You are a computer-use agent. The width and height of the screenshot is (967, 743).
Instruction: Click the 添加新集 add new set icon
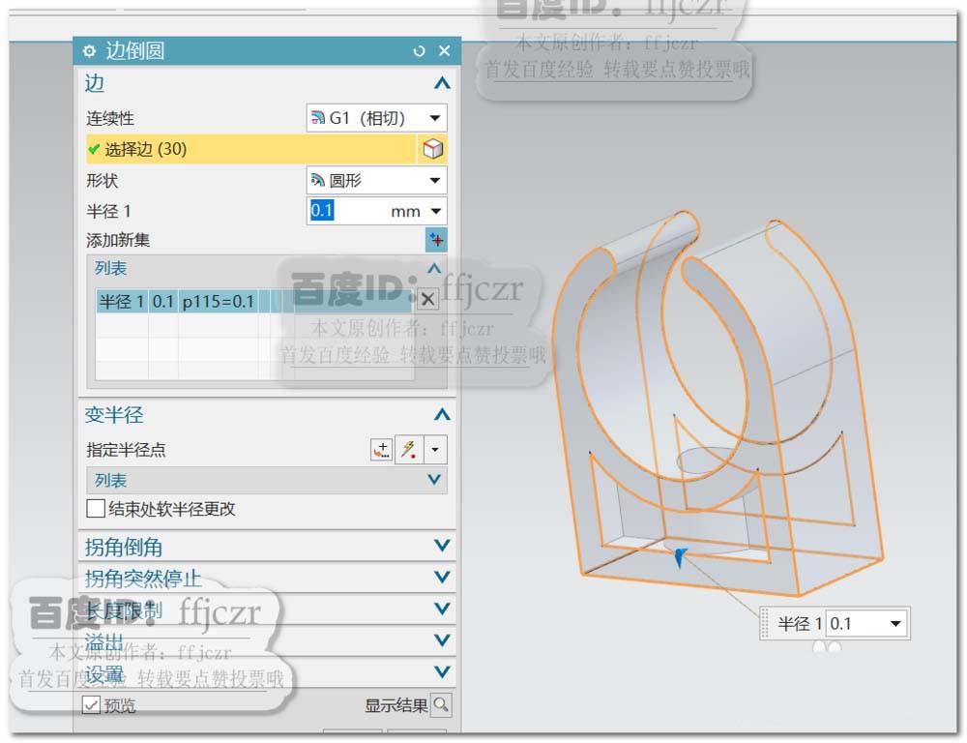pyautogui.click(x=436, y=240)
